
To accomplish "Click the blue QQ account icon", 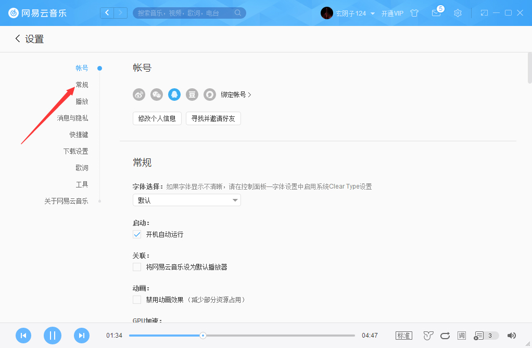I will pos(174,95).
